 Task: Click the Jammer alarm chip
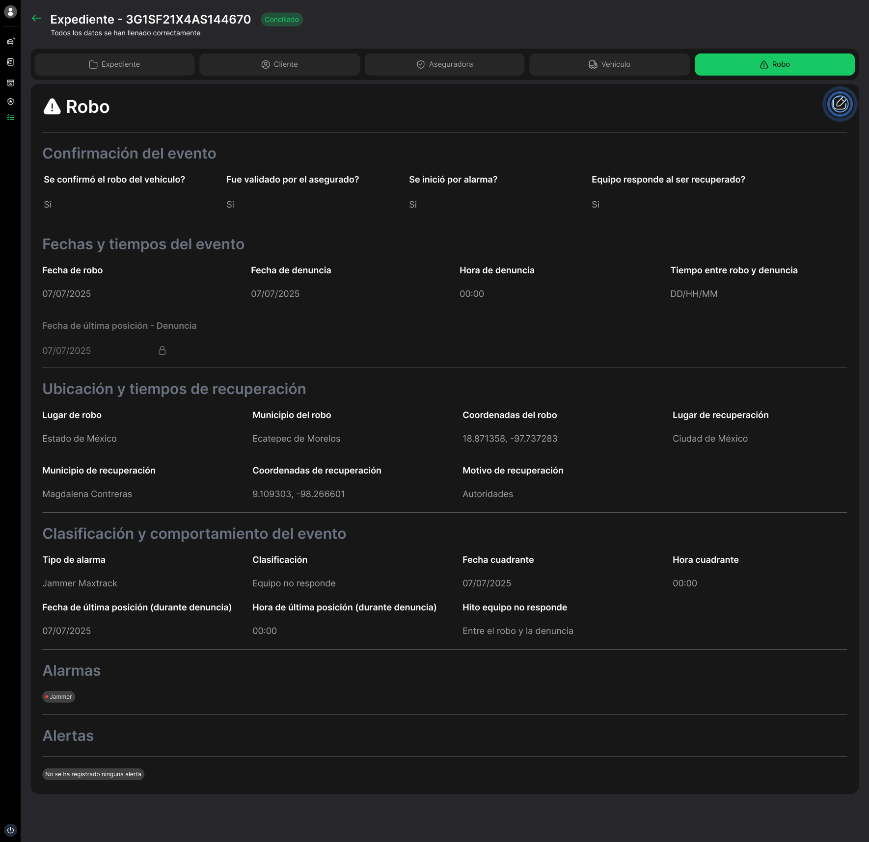[x=58, y=697]
